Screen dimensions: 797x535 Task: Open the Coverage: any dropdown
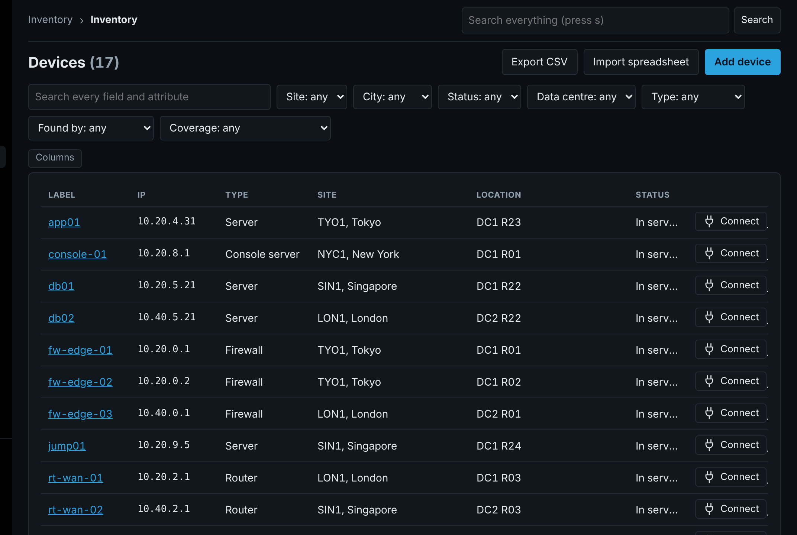(245, 128)
